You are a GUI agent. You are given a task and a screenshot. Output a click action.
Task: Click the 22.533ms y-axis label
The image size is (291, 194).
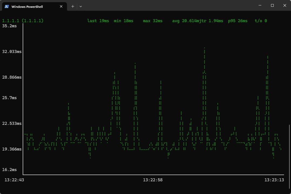pyautogui.click(x=12, y=123)
